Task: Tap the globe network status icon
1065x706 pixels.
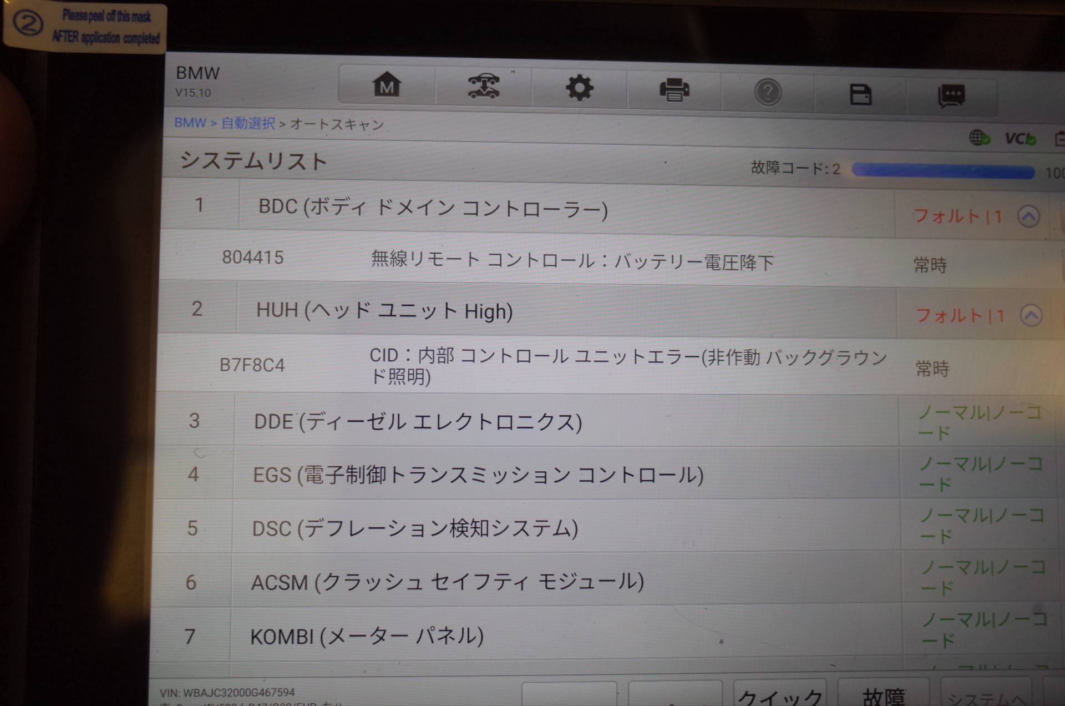Action: [x=980, y=137]
